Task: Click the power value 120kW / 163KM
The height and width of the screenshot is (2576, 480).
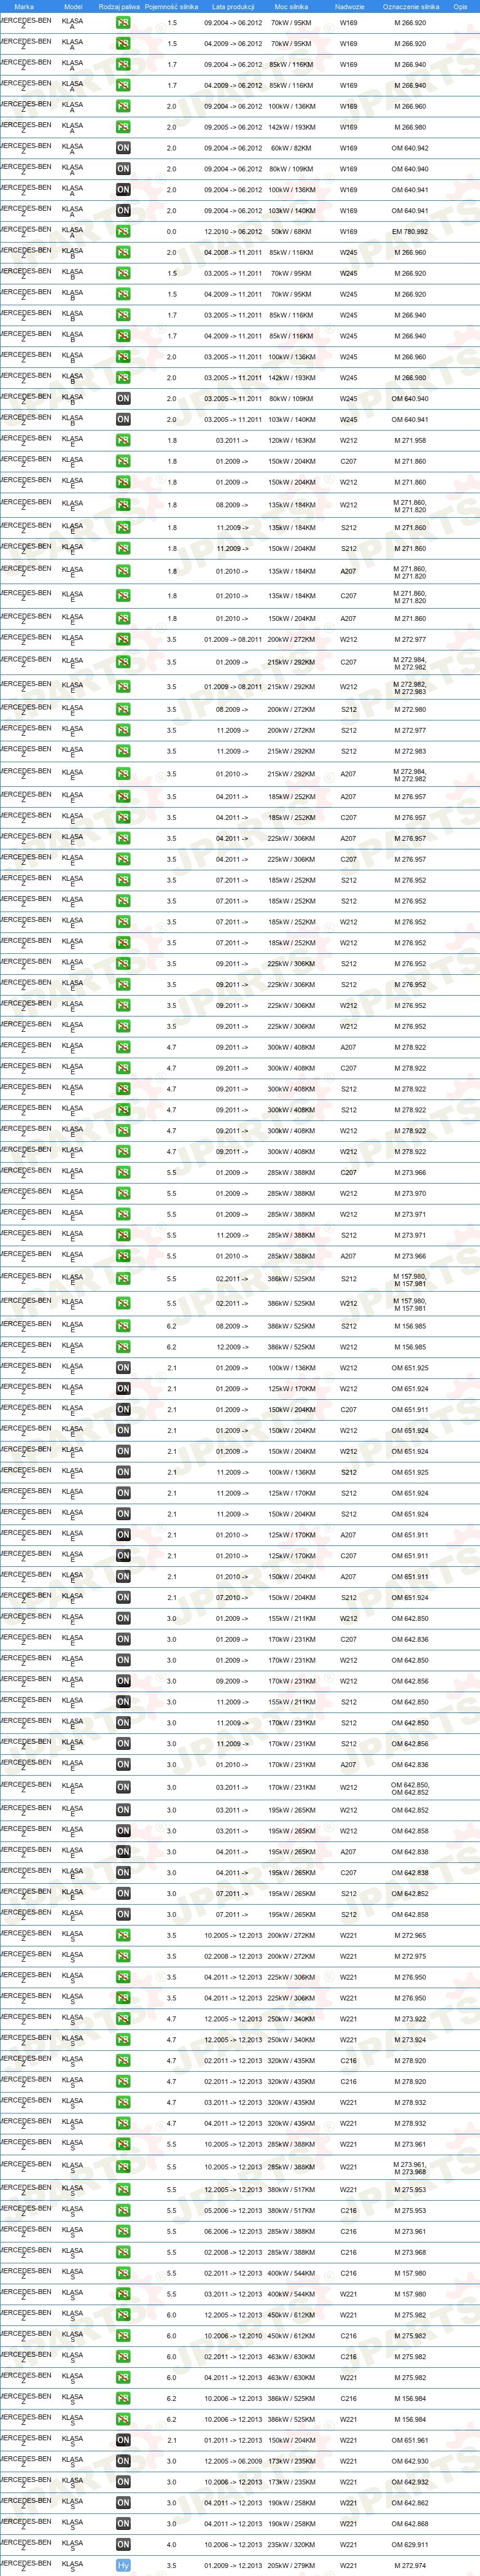Action: pos(291,440)
